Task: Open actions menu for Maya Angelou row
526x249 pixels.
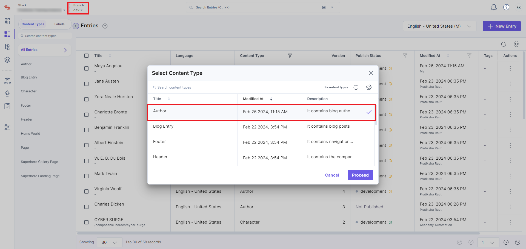Action: tap(510, 68)
